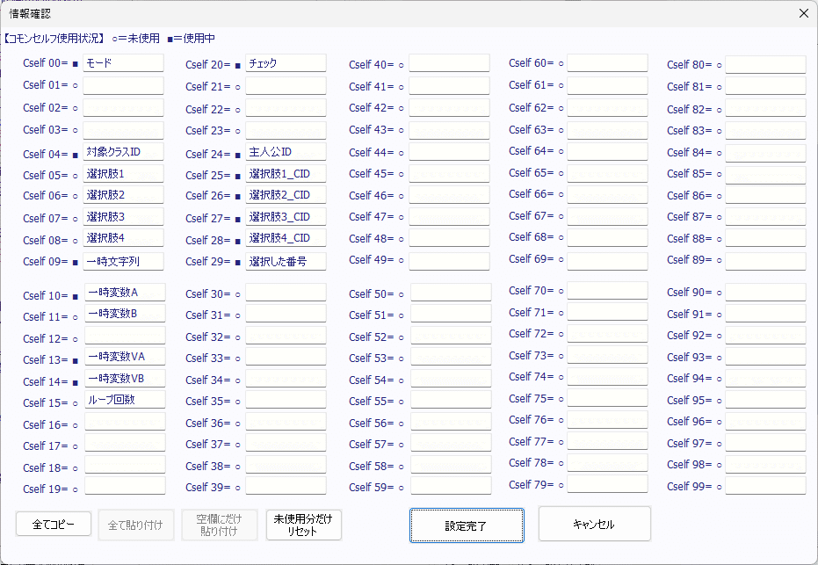The height and width of the screenshot is (565, 818).
Task: Click the 全てコピー button
Action: [54, 524]
